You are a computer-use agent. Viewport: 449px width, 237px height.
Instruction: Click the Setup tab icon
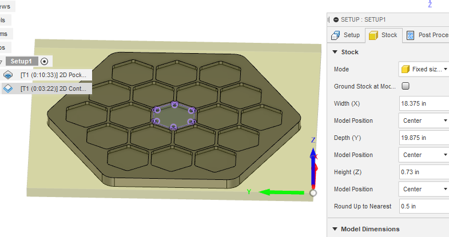pyautogui.click(x=336, y=35)
